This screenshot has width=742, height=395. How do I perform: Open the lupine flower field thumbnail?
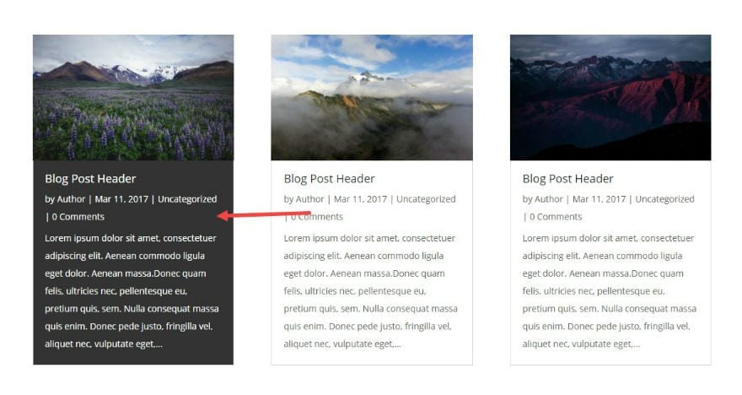pos(133,98)
